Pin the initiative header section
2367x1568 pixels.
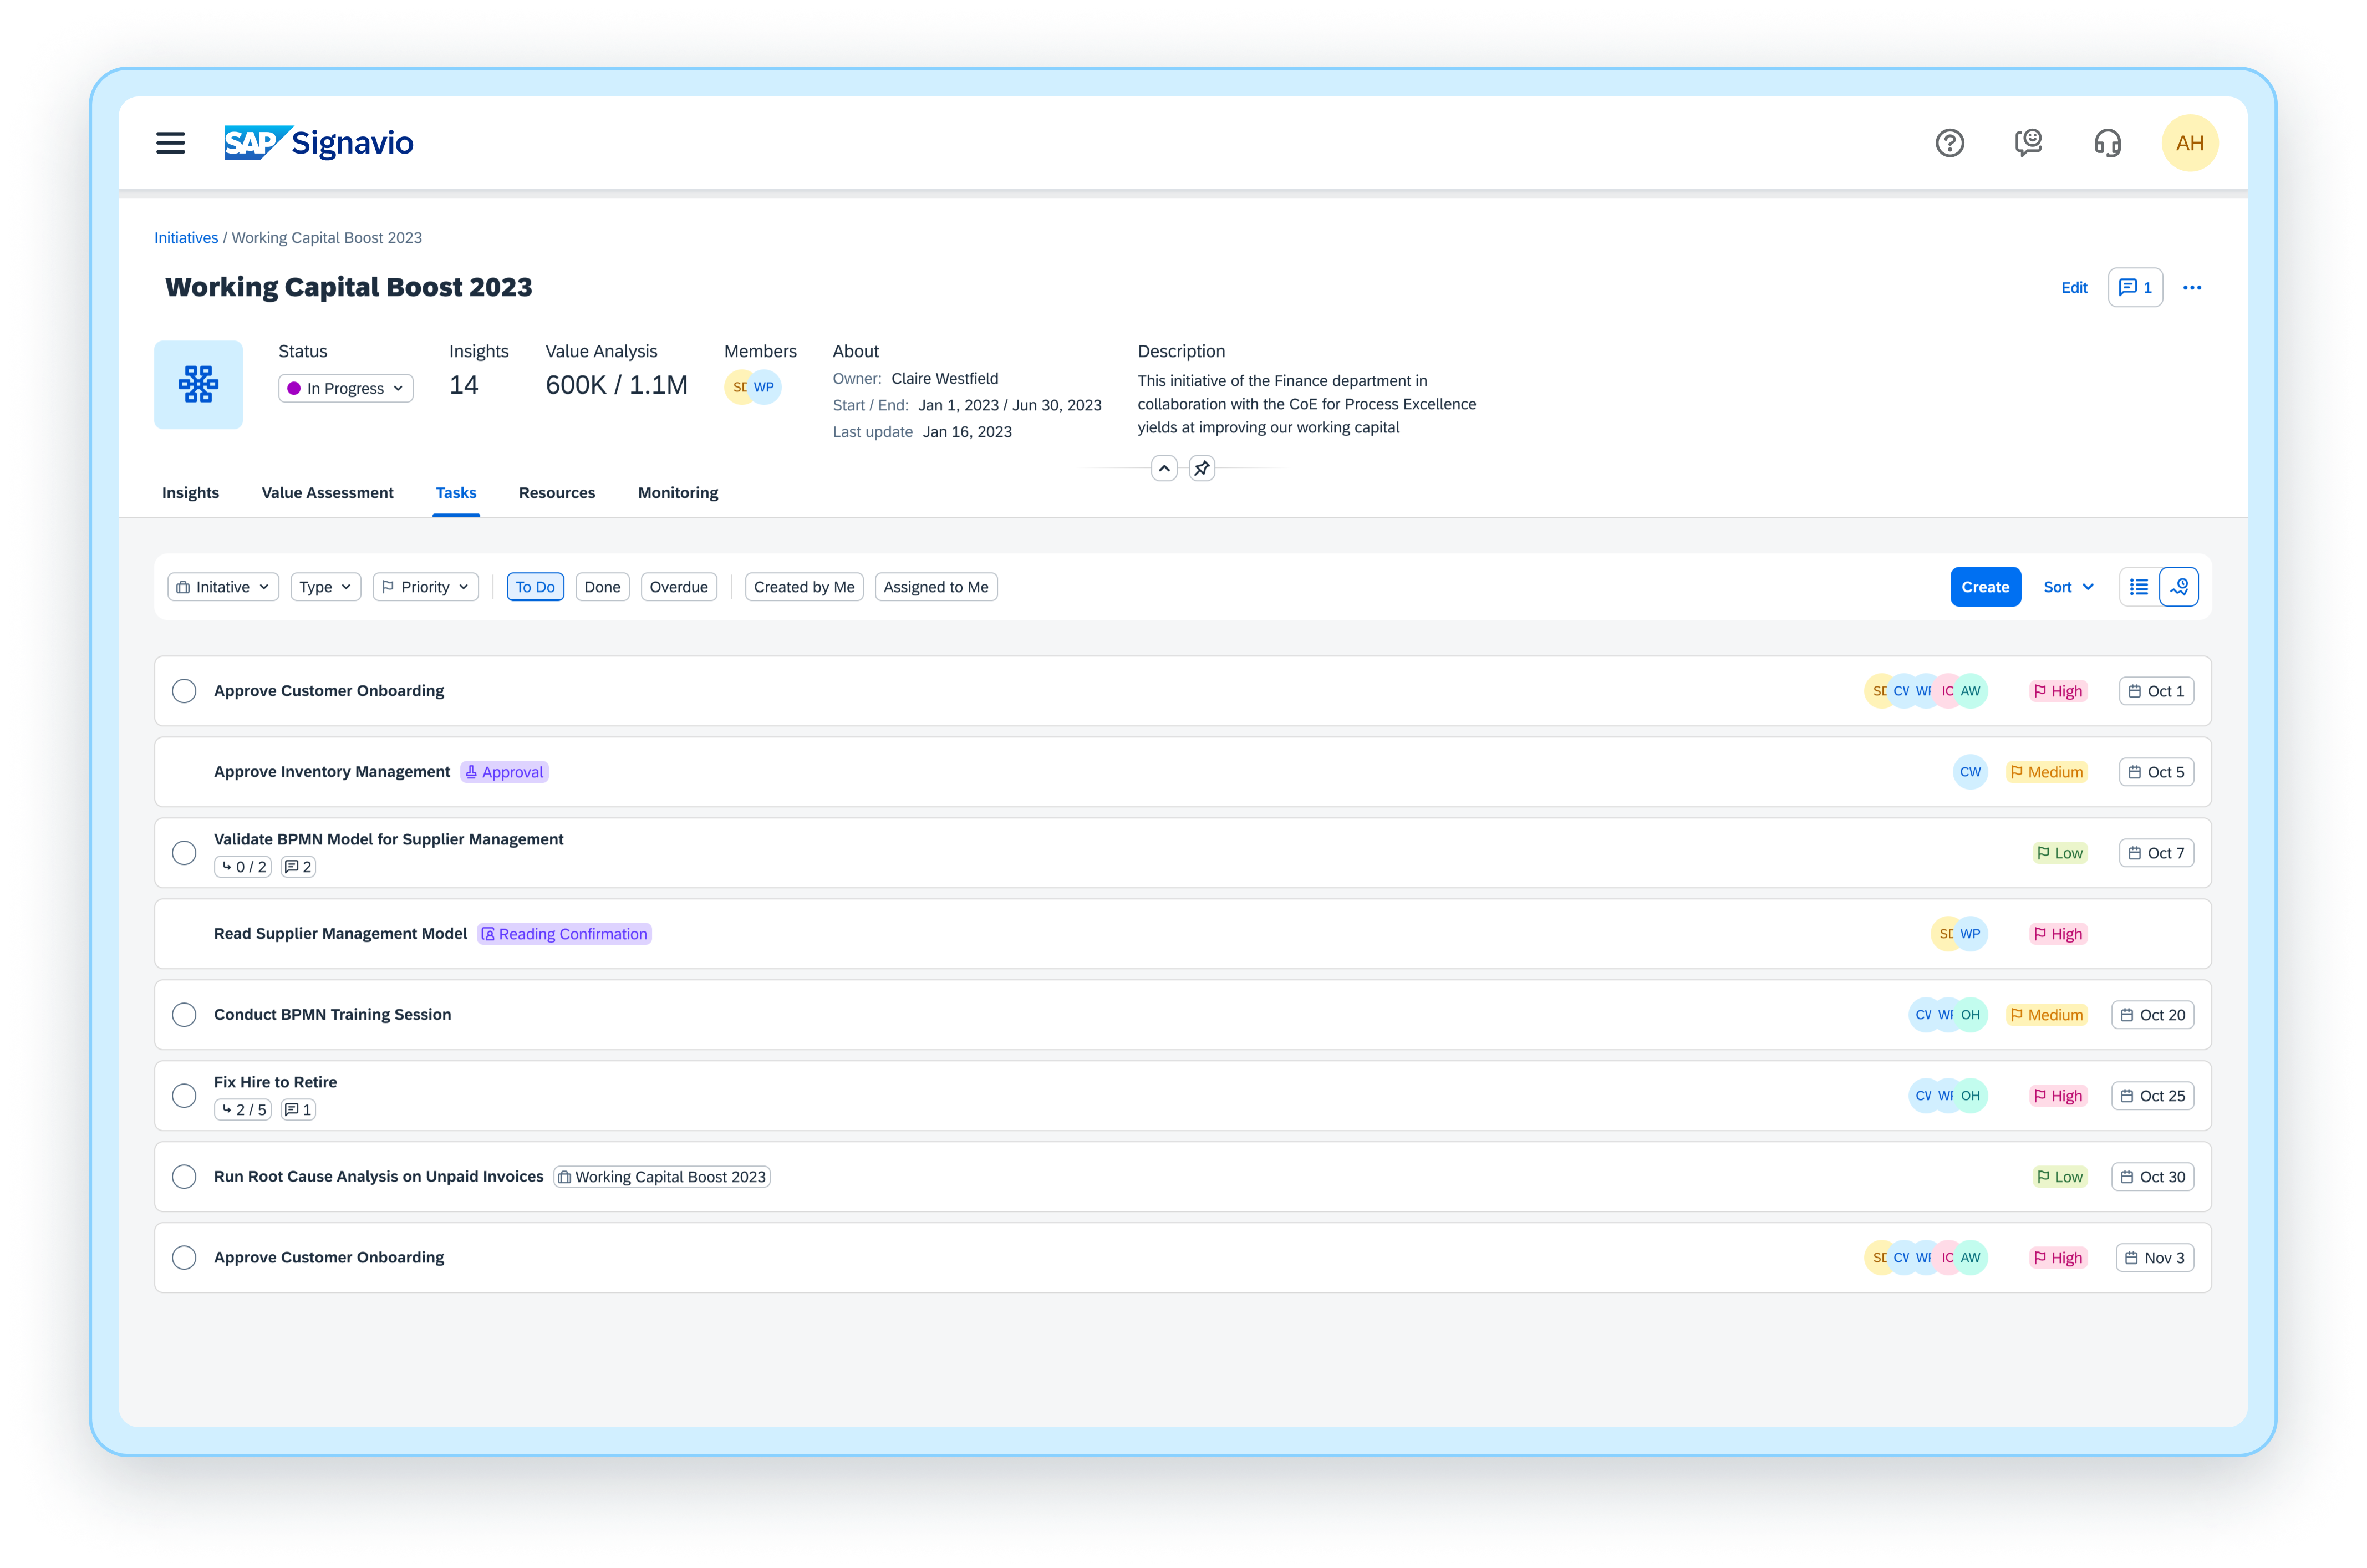pos(1201,467)
